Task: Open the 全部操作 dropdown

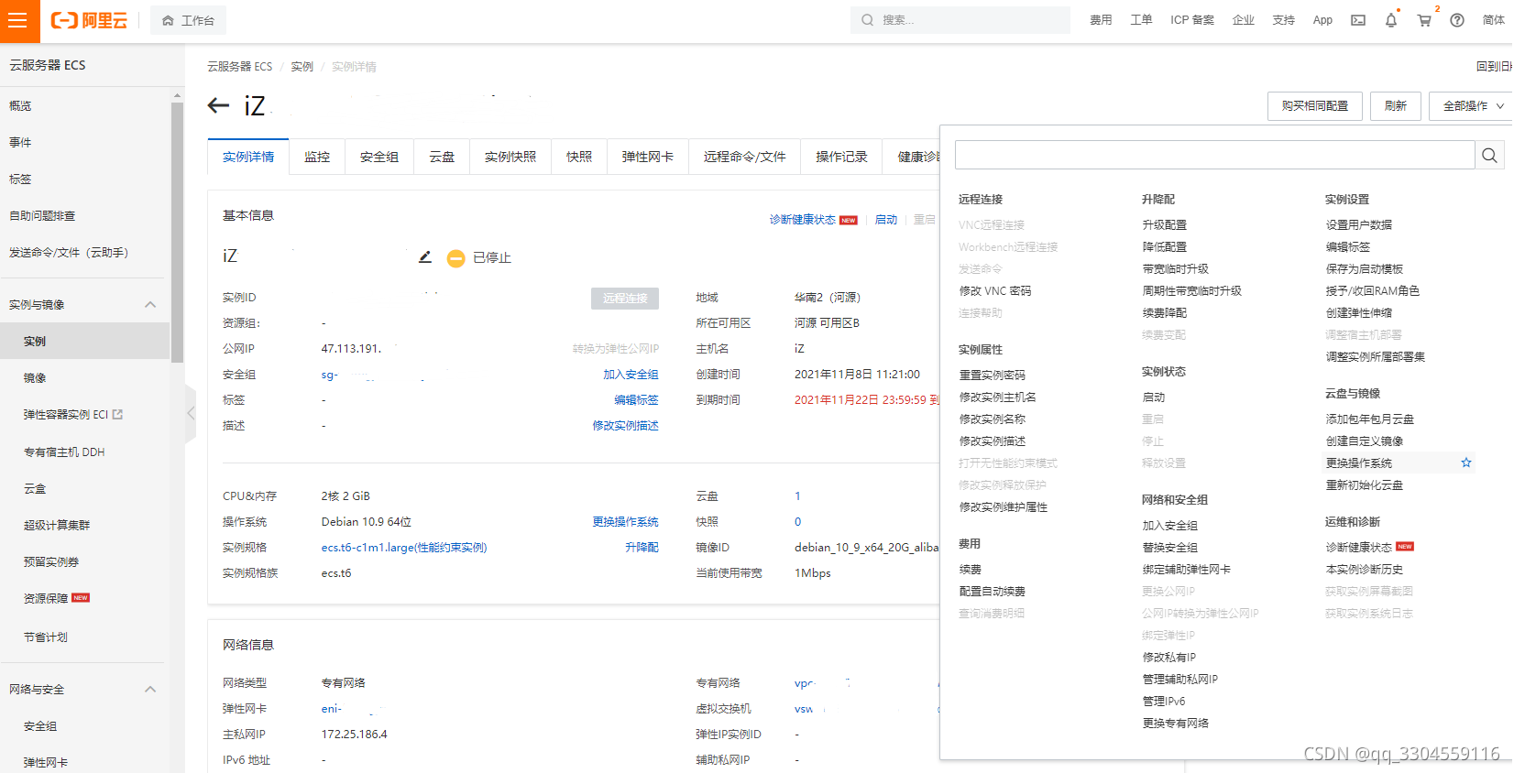Action: point(1473,106)
